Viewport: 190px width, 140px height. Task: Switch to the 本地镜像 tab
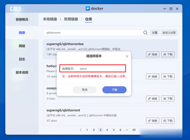click(x=50, y=19)
